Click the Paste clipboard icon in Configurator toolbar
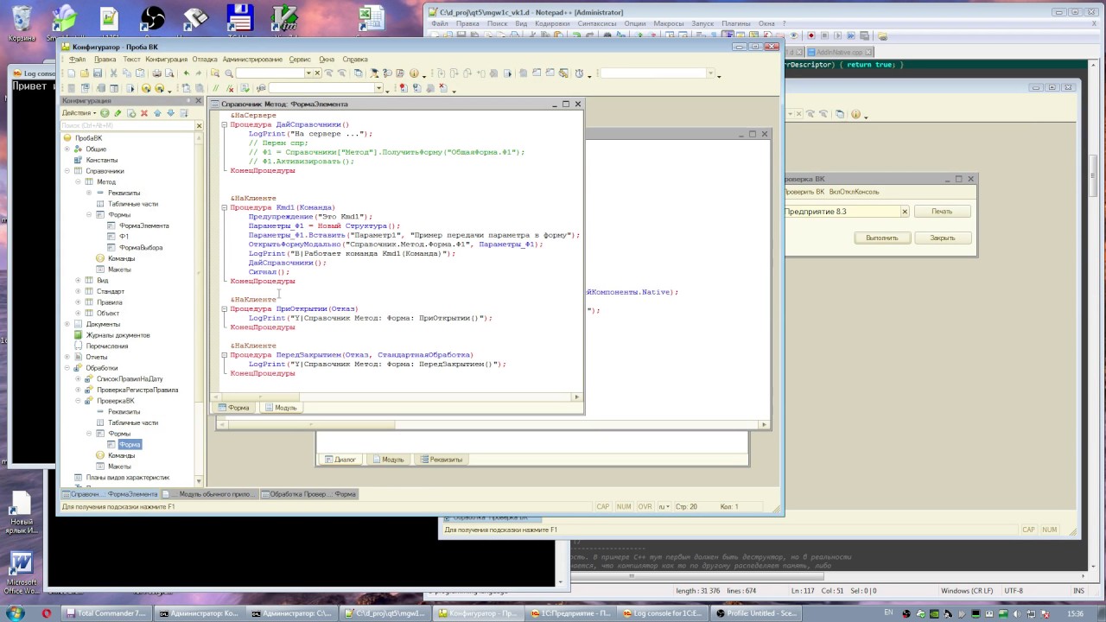This screenshot has width=1106, height=622. (x=141, y=73)
